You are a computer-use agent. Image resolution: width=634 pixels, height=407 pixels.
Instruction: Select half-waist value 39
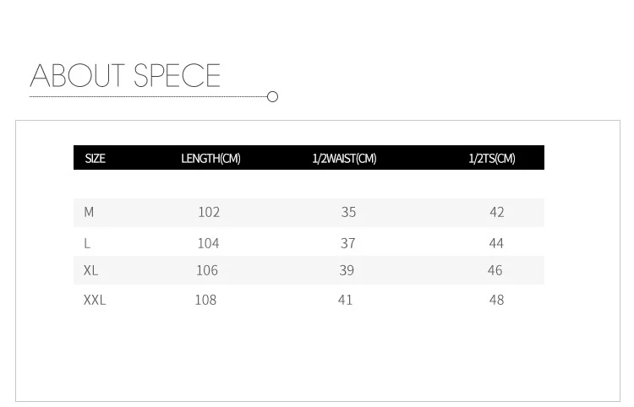[x=347, y=271]
